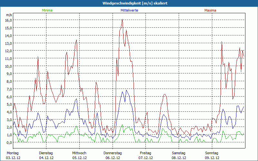Click the '3,0' y-axis value
Image resolution: width=258 pixels, height=161 pixels.
[x=10, y=119]
